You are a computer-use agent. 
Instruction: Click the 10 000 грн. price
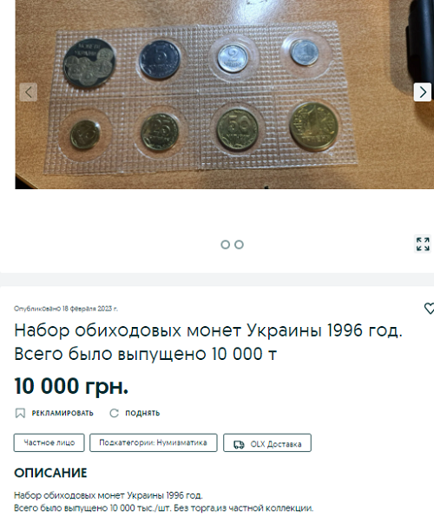(71, 386)
